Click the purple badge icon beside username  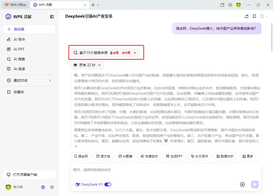pyautogui.click(x=43, y=187)
